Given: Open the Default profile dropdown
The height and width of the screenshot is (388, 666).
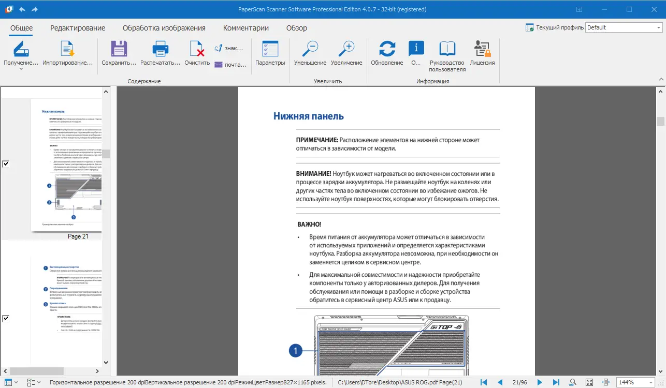Looking at the screenshot, I should tap(658, 27).
